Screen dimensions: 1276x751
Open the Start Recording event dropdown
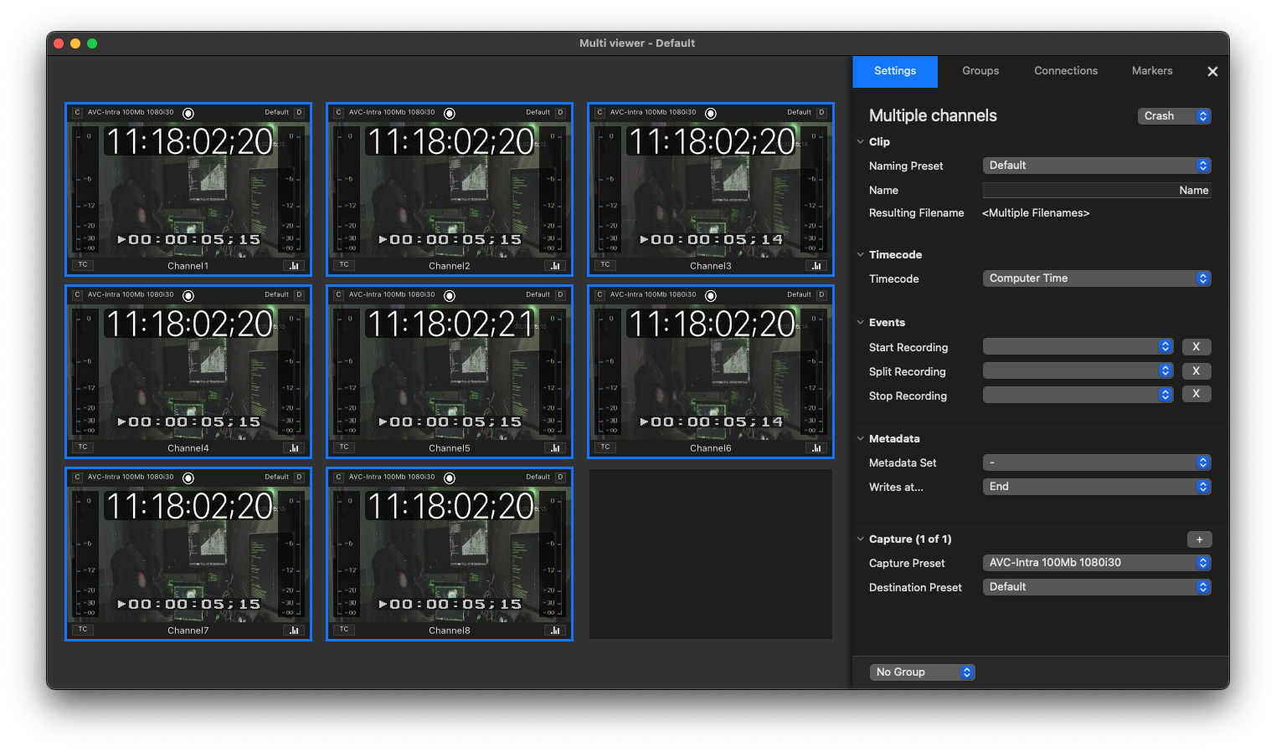[1078, 347]
